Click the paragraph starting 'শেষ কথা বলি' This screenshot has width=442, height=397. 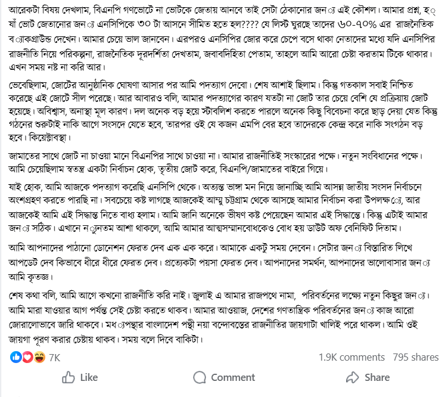click(220, 317)
